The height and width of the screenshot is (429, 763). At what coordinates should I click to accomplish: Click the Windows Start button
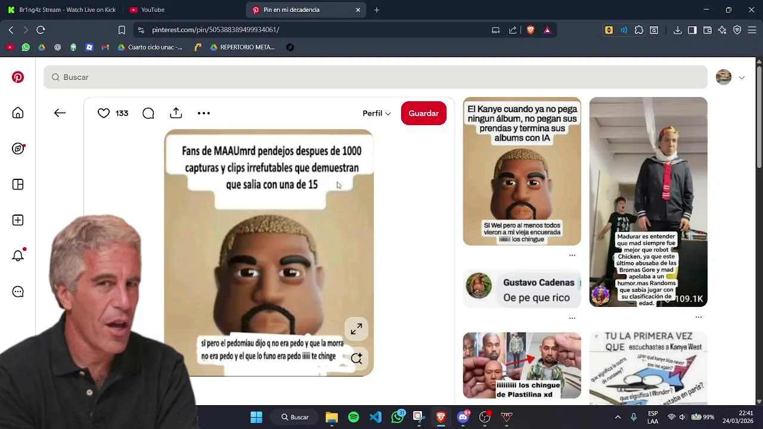point(256,417)
